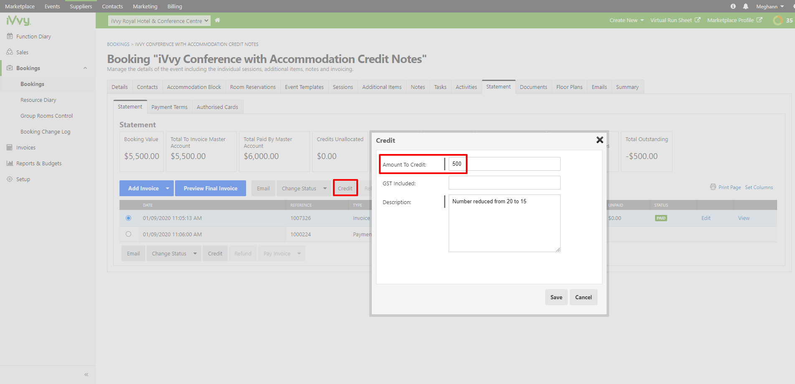The height and width of the screenshot is (384, 795).
Task: Switch to the Floor Plans tab
Action: coord(569,87)
